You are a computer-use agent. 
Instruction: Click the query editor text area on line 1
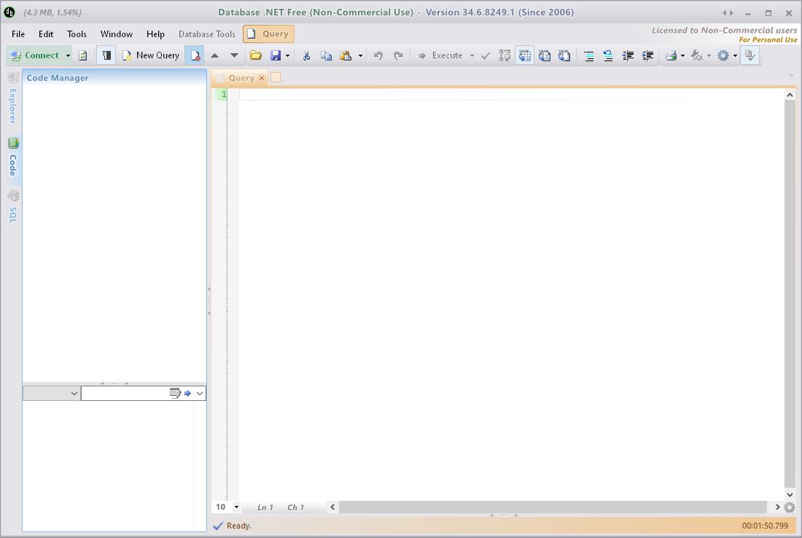(x=510, y=95)
